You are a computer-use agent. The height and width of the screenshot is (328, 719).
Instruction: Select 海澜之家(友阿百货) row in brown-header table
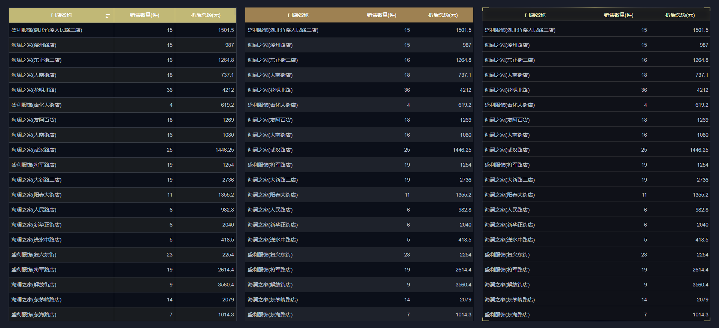pos(270,120)
